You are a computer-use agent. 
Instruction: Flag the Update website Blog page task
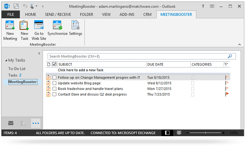pos(227,83)
